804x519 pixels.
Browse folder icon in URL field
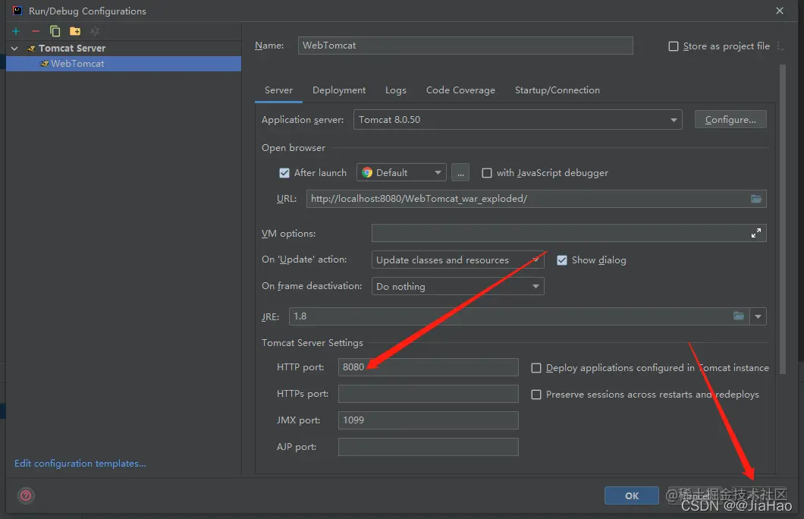[x=755, y=199]
